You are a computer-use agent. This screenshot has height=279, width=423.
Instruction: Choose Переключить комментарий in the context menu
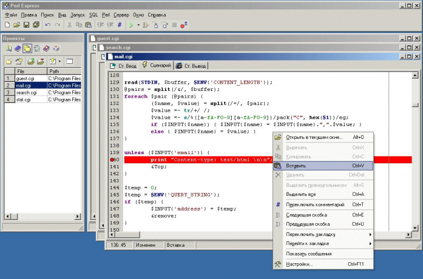point(315,204)
